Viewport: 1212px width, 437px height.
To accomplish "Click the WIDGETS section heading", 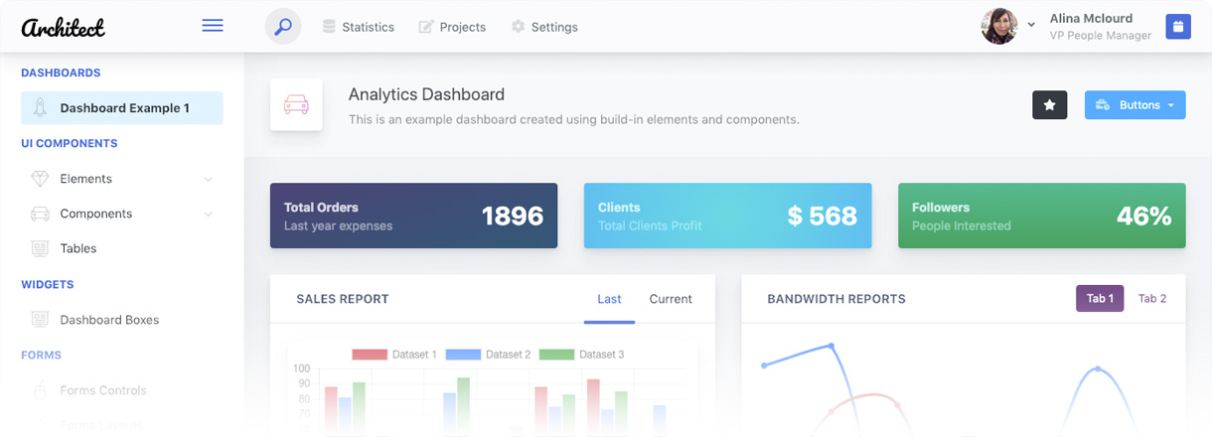I will [x=48, y=284].
